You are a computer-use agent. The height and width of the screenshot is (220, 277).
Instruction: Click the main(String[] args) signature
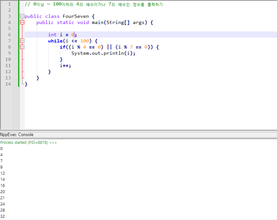[x=119, y=23]
